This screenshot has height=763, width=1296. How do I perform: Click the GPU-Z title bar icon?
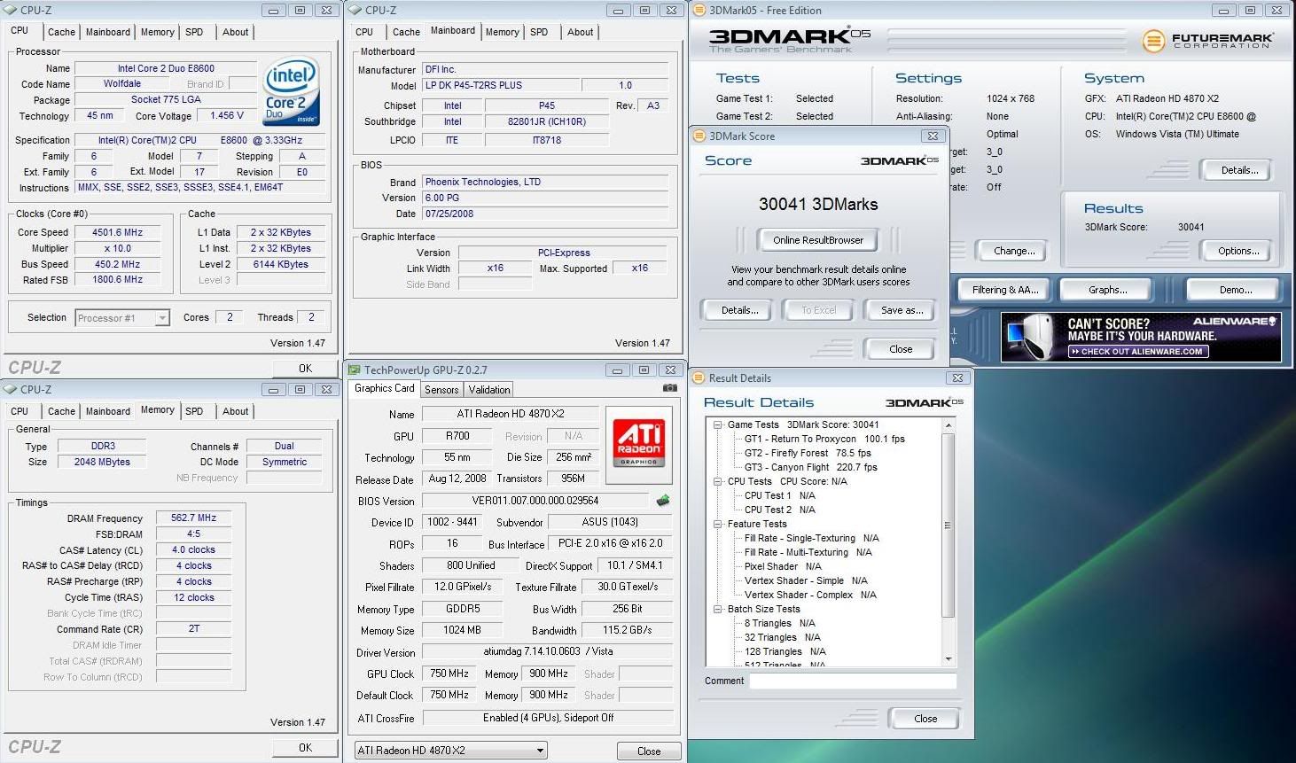point(354,370)
